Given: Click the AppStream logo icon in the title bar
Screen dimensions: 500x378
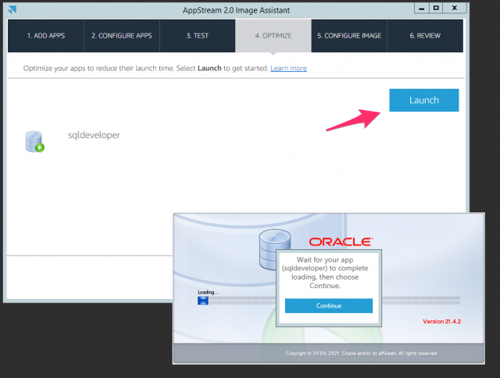Looking at the screenshot, I should pos(12,9).
